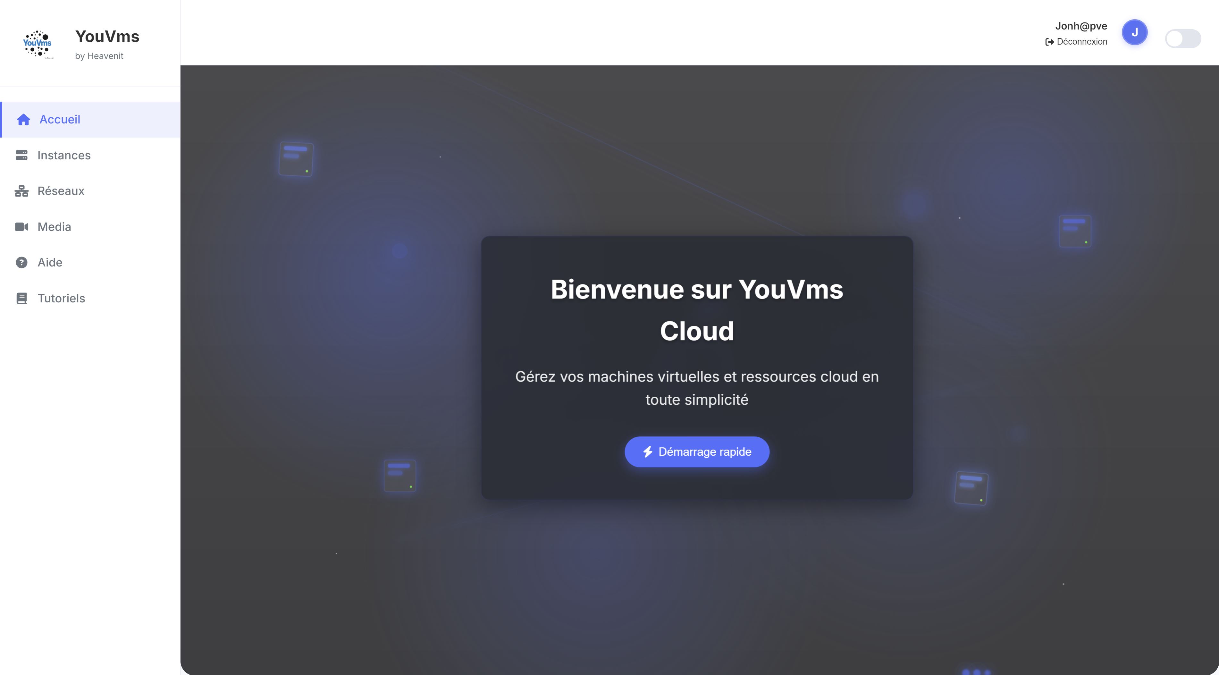Screen dimensions: 1219x675
Task: Open the Instances menu item
Action: [64, 155]
